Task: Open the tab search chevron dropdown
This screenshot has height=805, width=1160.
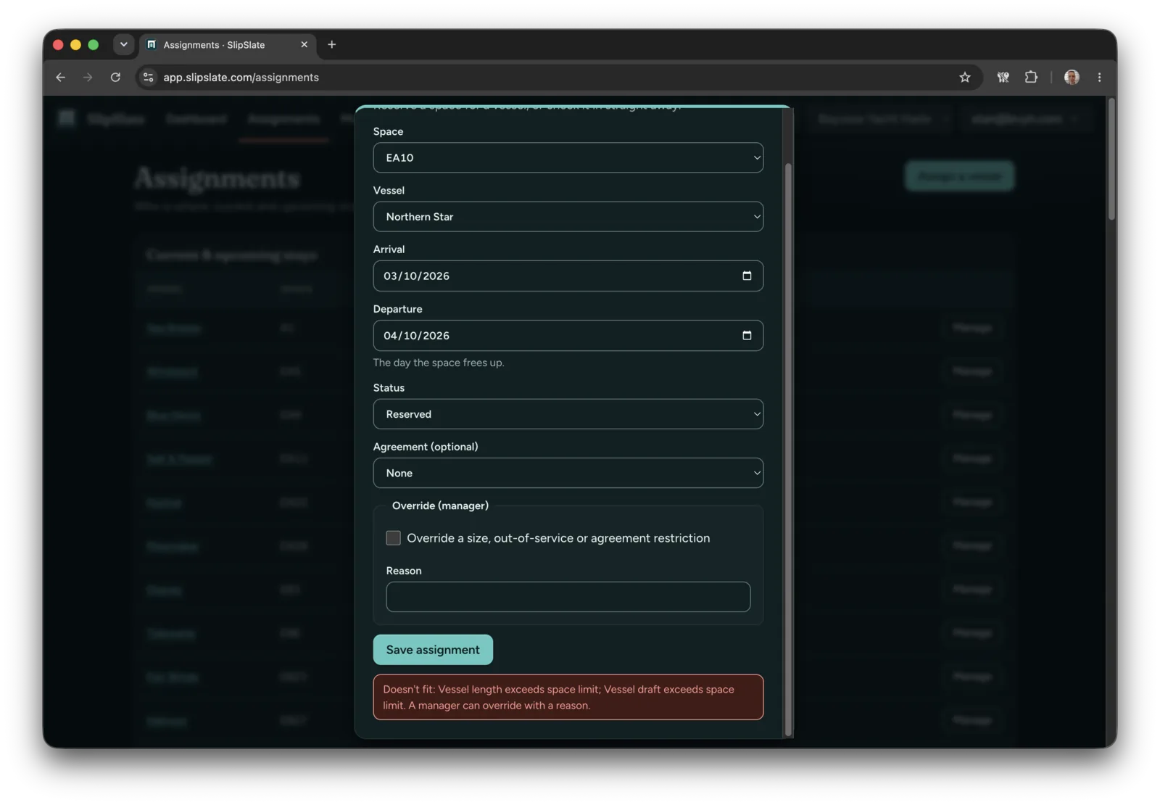Action: 123,44
